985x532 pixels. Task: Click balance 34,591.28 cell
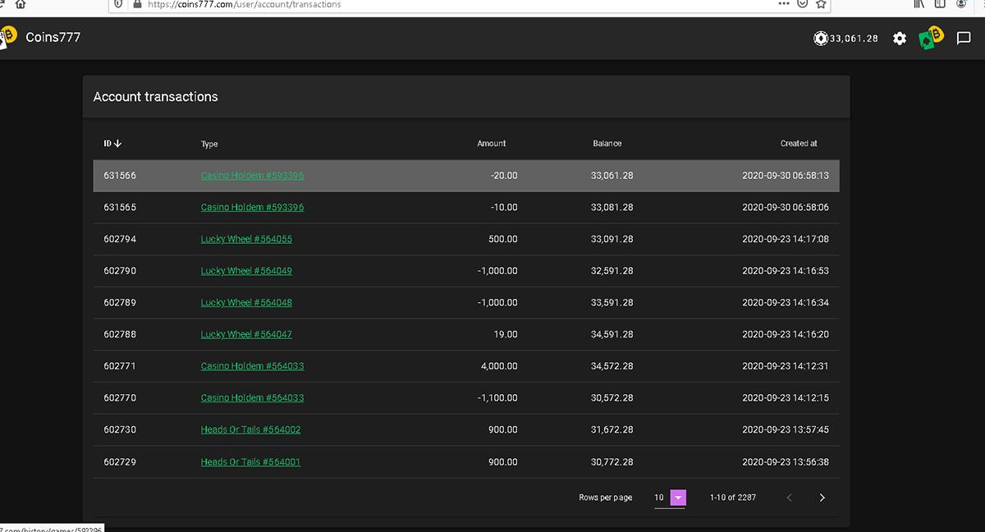[x=612, y=335]
